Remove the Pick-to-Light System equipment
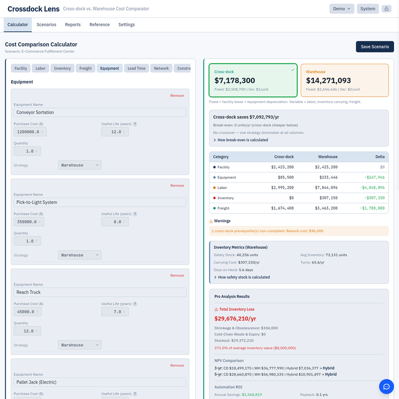 (x=177, y=185)
